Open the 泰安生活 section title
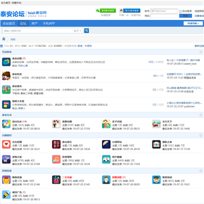Screen dimensions: 204x204 pos(7,115)
